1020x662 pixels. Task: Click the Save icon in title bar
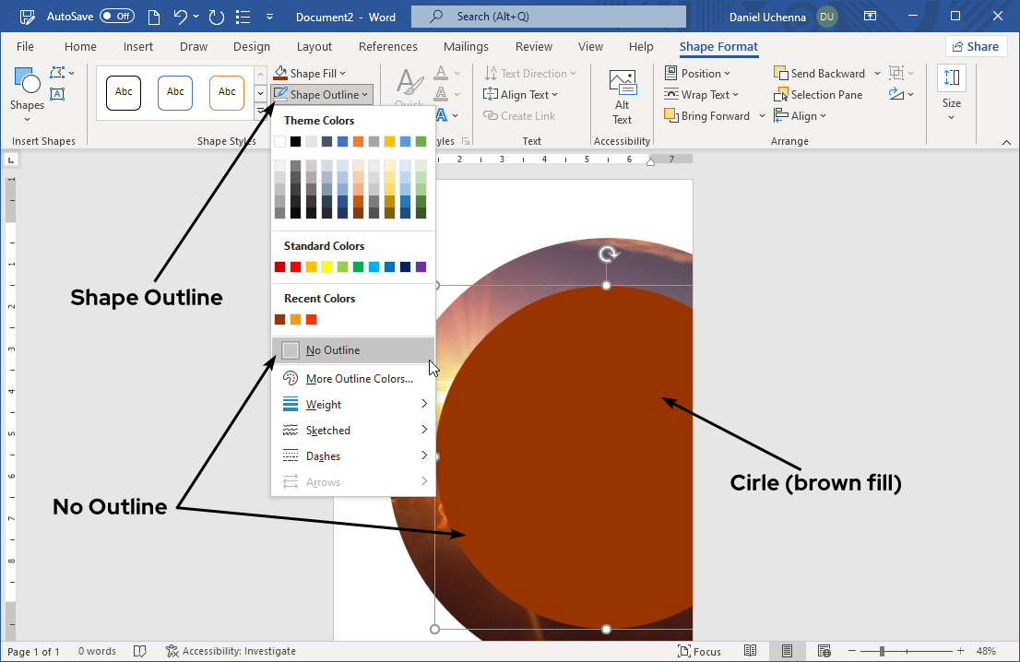[x=28, y=17]
